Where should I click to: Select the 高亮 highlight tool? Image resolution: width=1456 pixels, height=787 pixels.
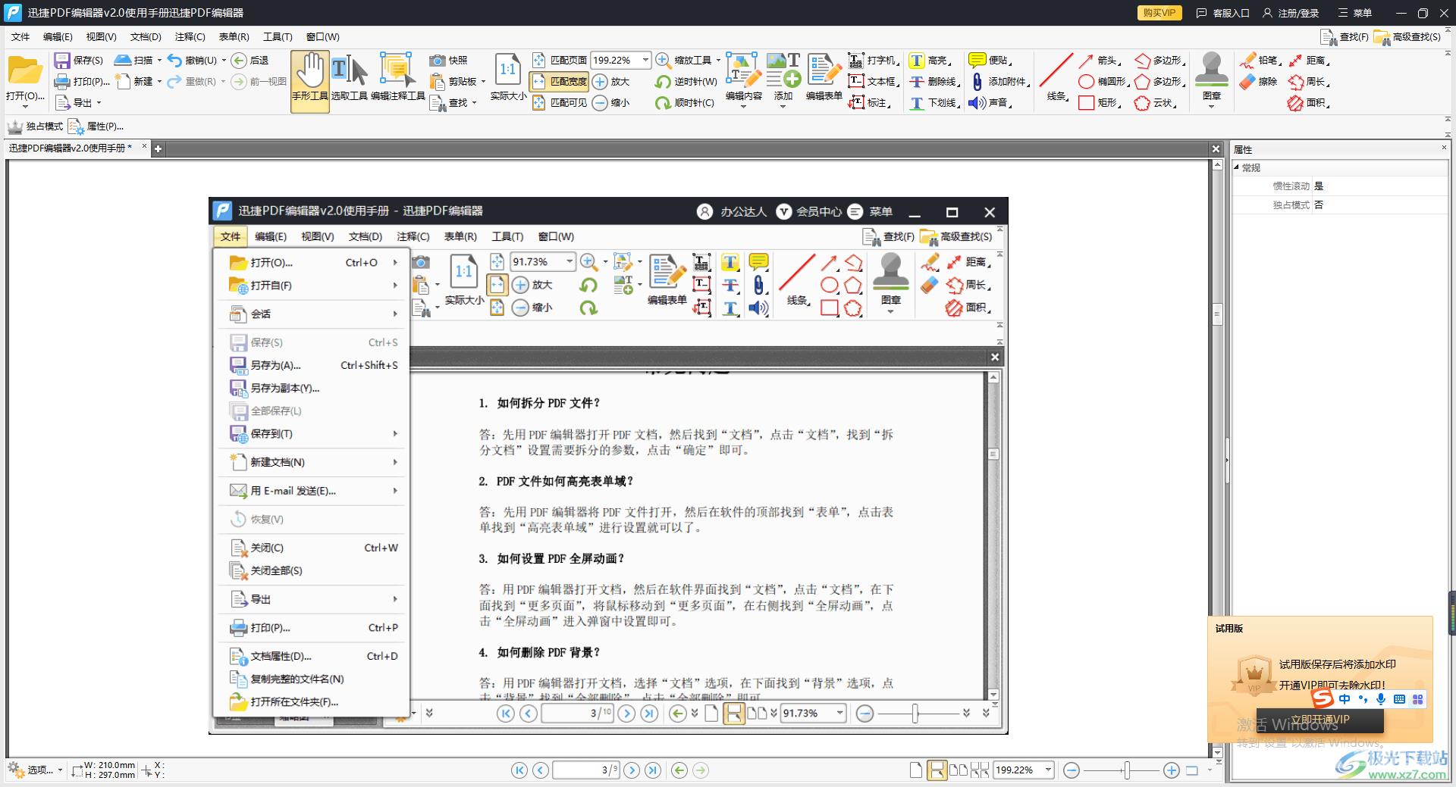pyautogui.click(x=929, y=60)
